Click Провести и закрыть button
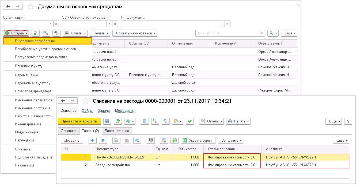This screenshot has width=360, height=187. (79, 121)
